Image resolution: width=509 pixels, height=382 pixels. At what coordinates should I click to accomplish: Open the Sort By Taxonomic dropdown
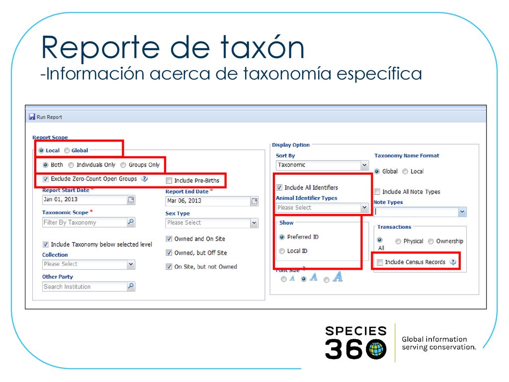pos(364,165)
